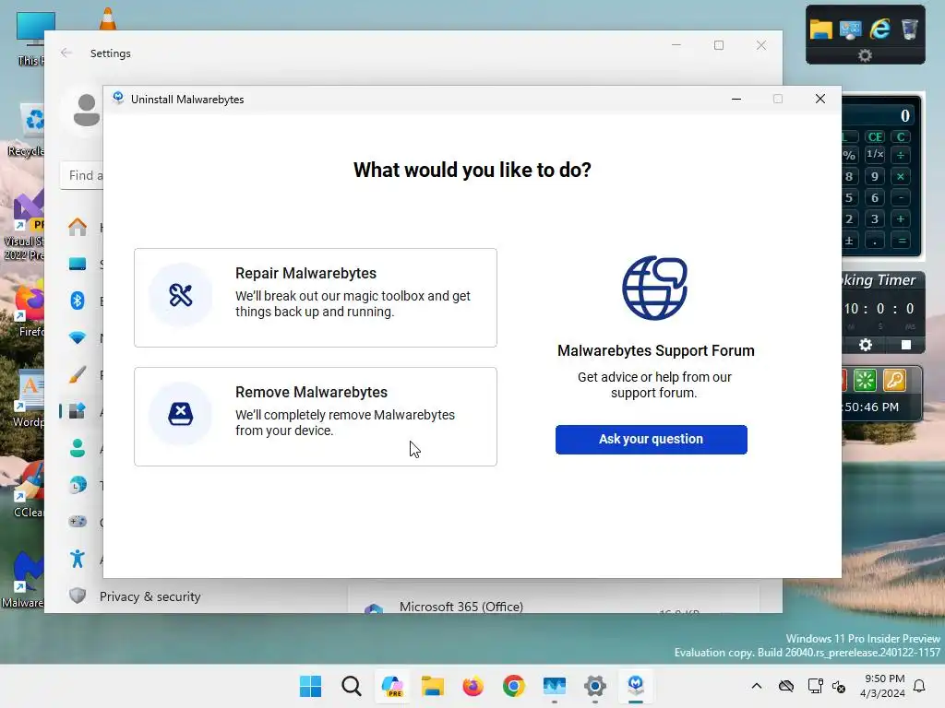Minimize the Uninstall Malwarebytes window

pos(736,99)
